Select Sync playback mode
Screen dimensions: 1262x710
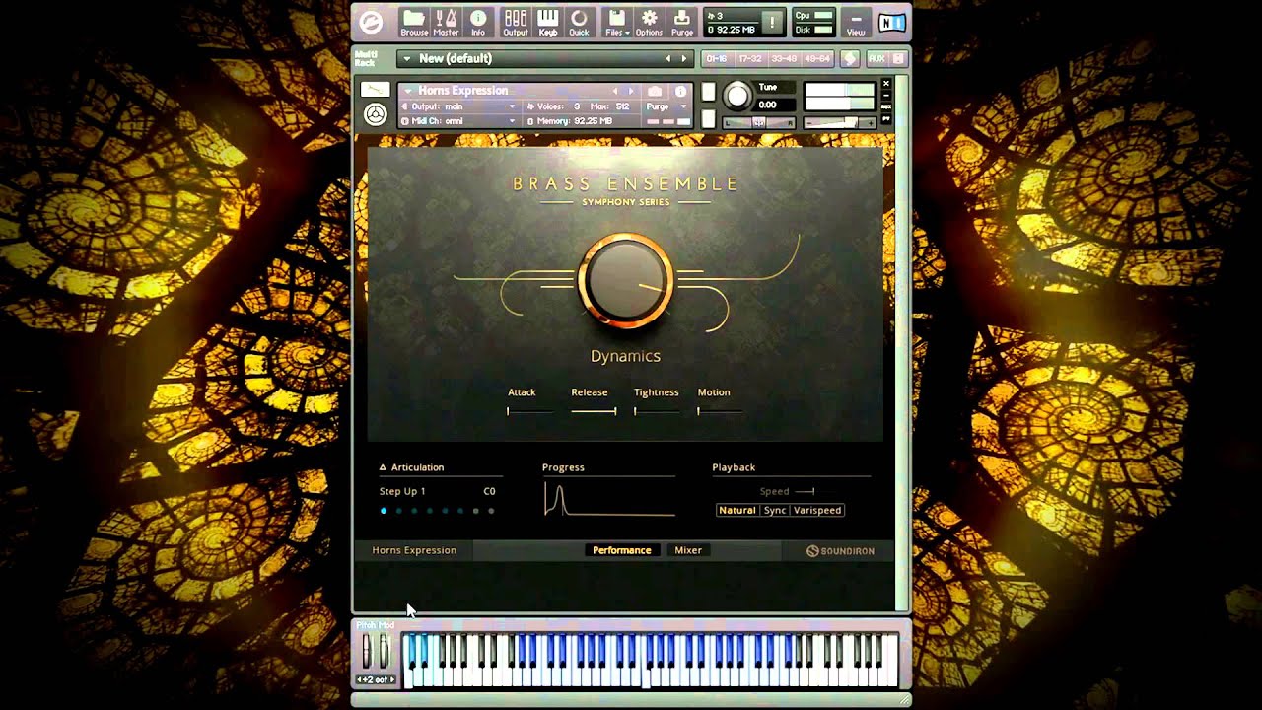pyautogui.click(x=775, y=510)
